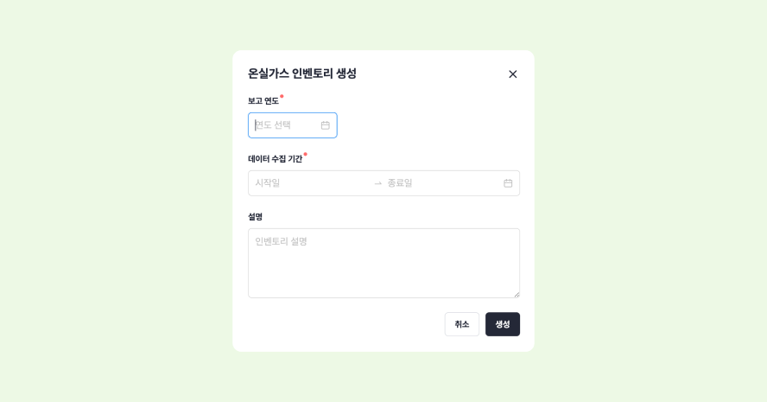Click the empty footer space left of 취소
The height and width of the screenshot is (402, 767).
345,324
